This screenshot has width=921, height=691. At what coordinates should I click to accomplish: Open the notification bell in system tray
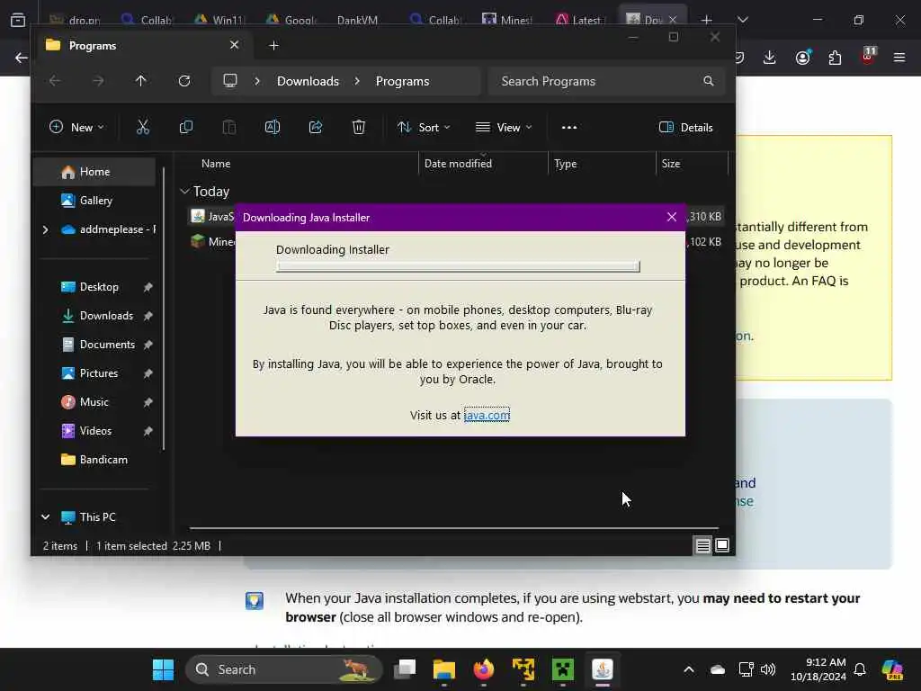coord(860,669)
